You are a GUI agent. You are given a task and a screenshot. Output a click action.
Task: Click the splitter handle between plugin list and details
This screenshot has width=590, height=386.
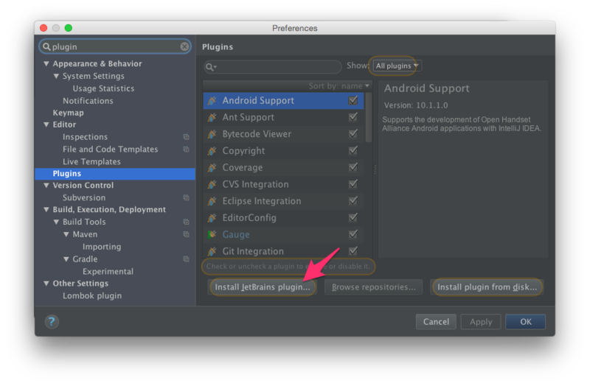[x=375, y=169]
